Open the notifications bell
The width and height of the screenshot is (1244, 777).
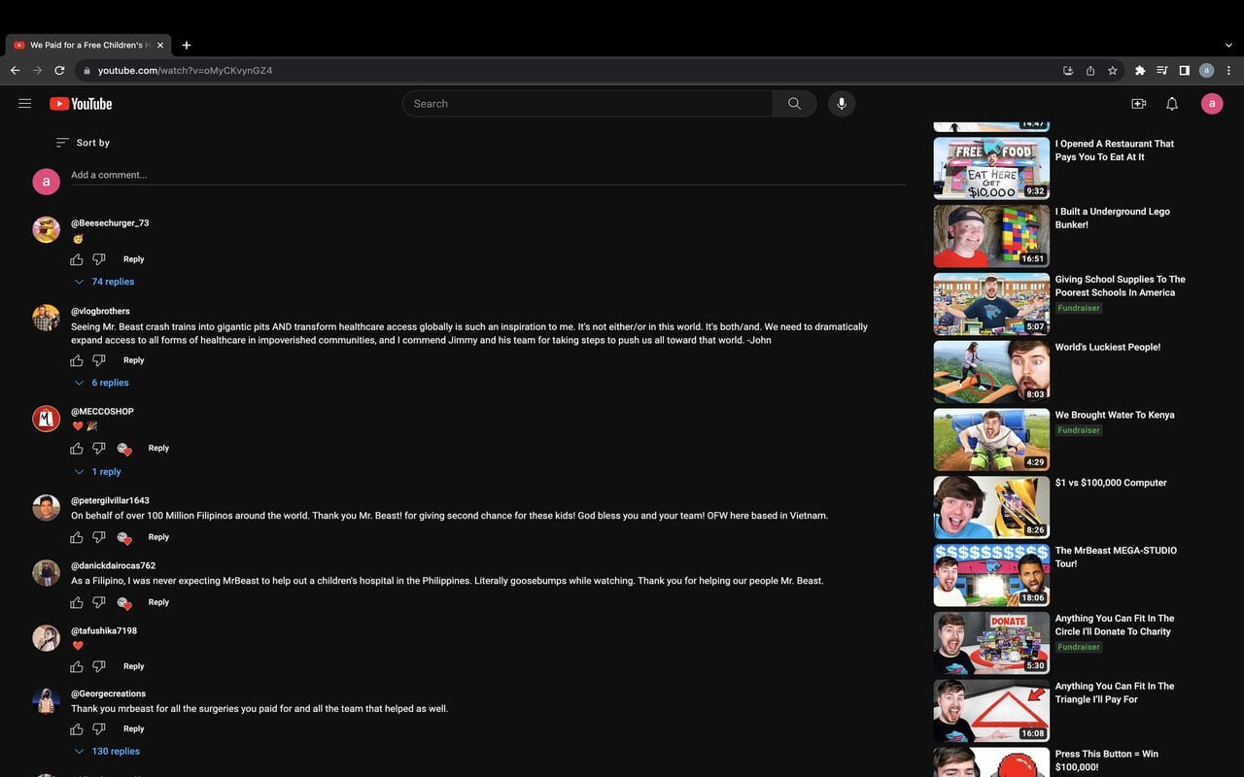[x=1171, y=103]
